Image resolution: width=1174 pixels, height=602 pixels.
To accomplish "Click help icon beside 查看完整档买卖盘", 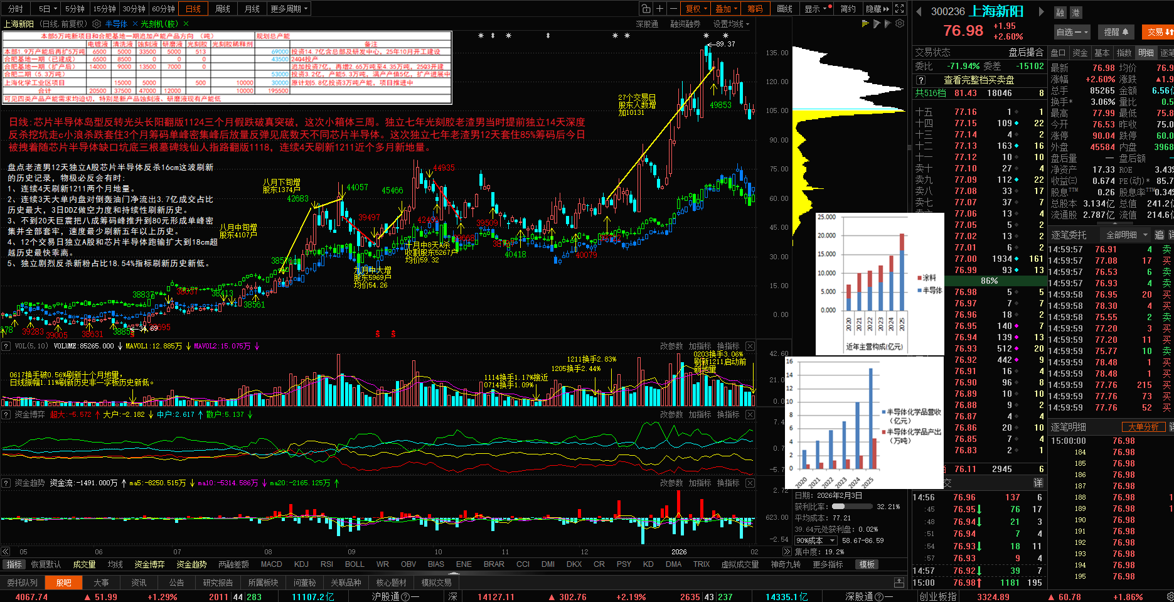I will 921,80.
